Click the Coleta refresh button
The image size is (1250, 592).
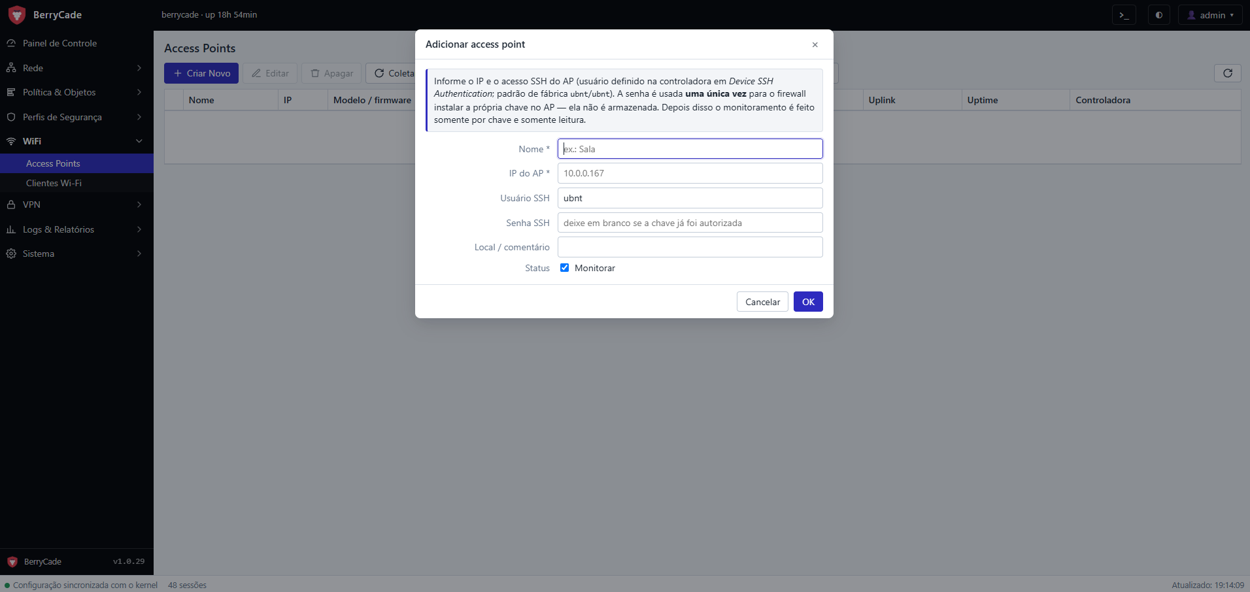[391, 73]
